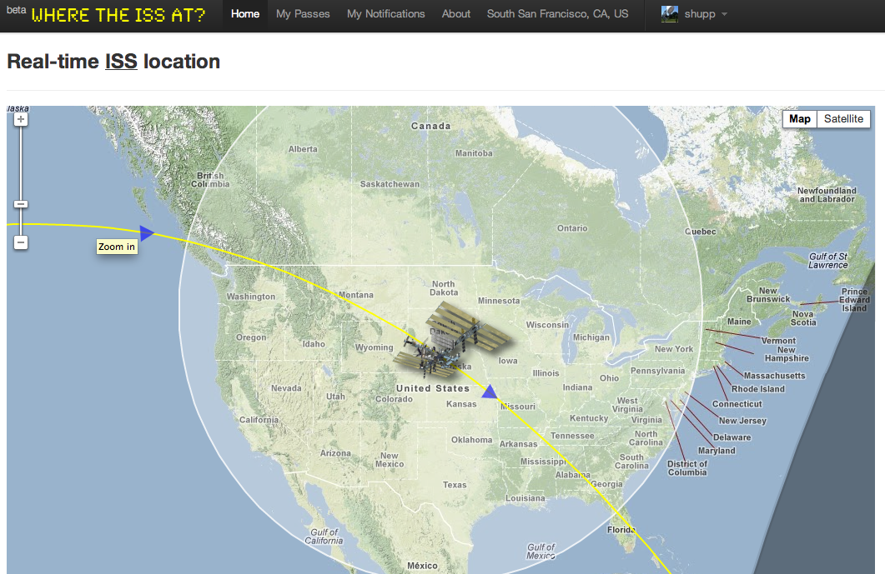885x574 pixels.
Task: Click the zoom slider handle
Action: (x=21, y=204)
